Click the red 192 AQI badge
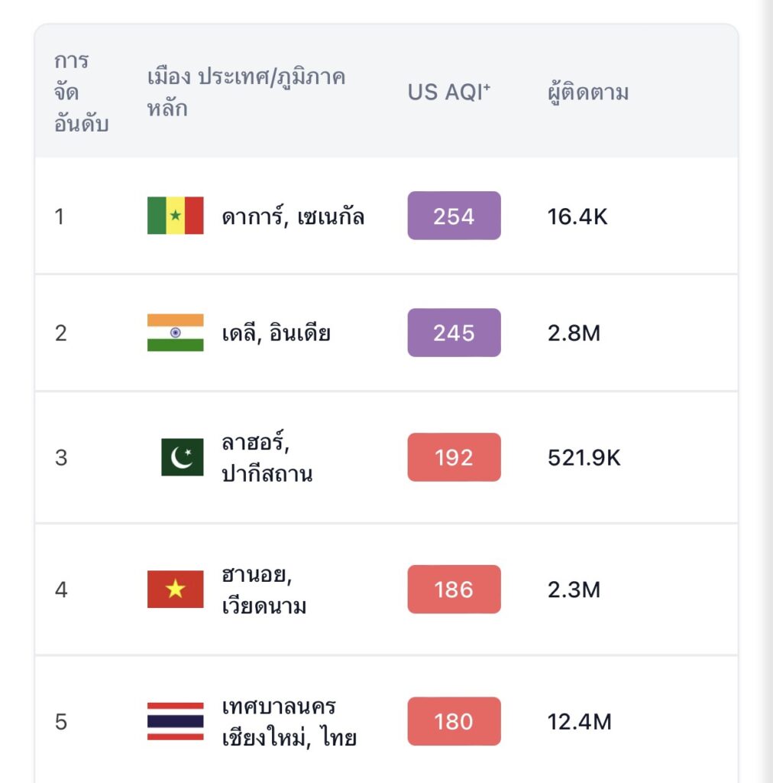Image resolution: width=773 pixels, height=783 pixels. click(x=454, y=457)
